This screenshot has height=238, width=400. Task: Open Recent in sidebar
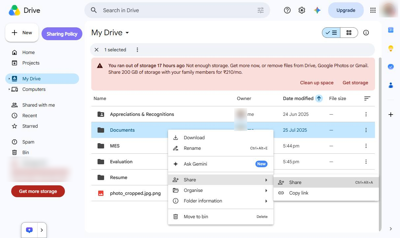pos(42,116)
